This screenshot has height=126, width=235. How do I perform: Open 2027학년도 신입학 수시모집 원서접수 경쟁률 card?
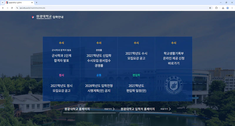pyautogui.click(x=99, y=53)
